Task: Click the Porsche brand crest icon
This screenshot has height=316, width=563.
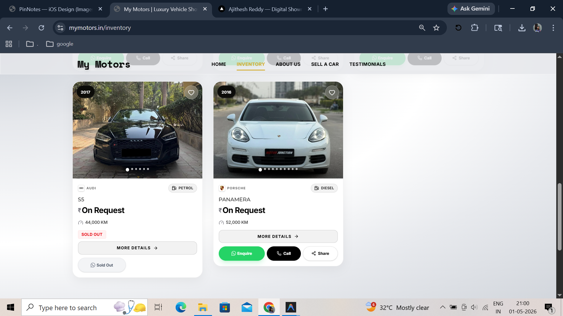Action: pos(222,188)
